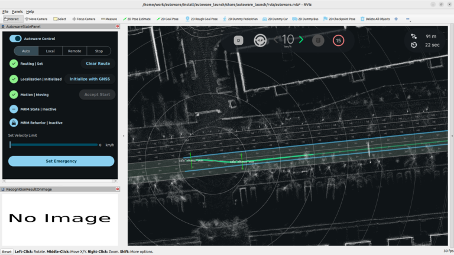The width and height of the screenshot is (454, 255).
Task: Activate the Measure tool
Action: click(x=109, y=19)
